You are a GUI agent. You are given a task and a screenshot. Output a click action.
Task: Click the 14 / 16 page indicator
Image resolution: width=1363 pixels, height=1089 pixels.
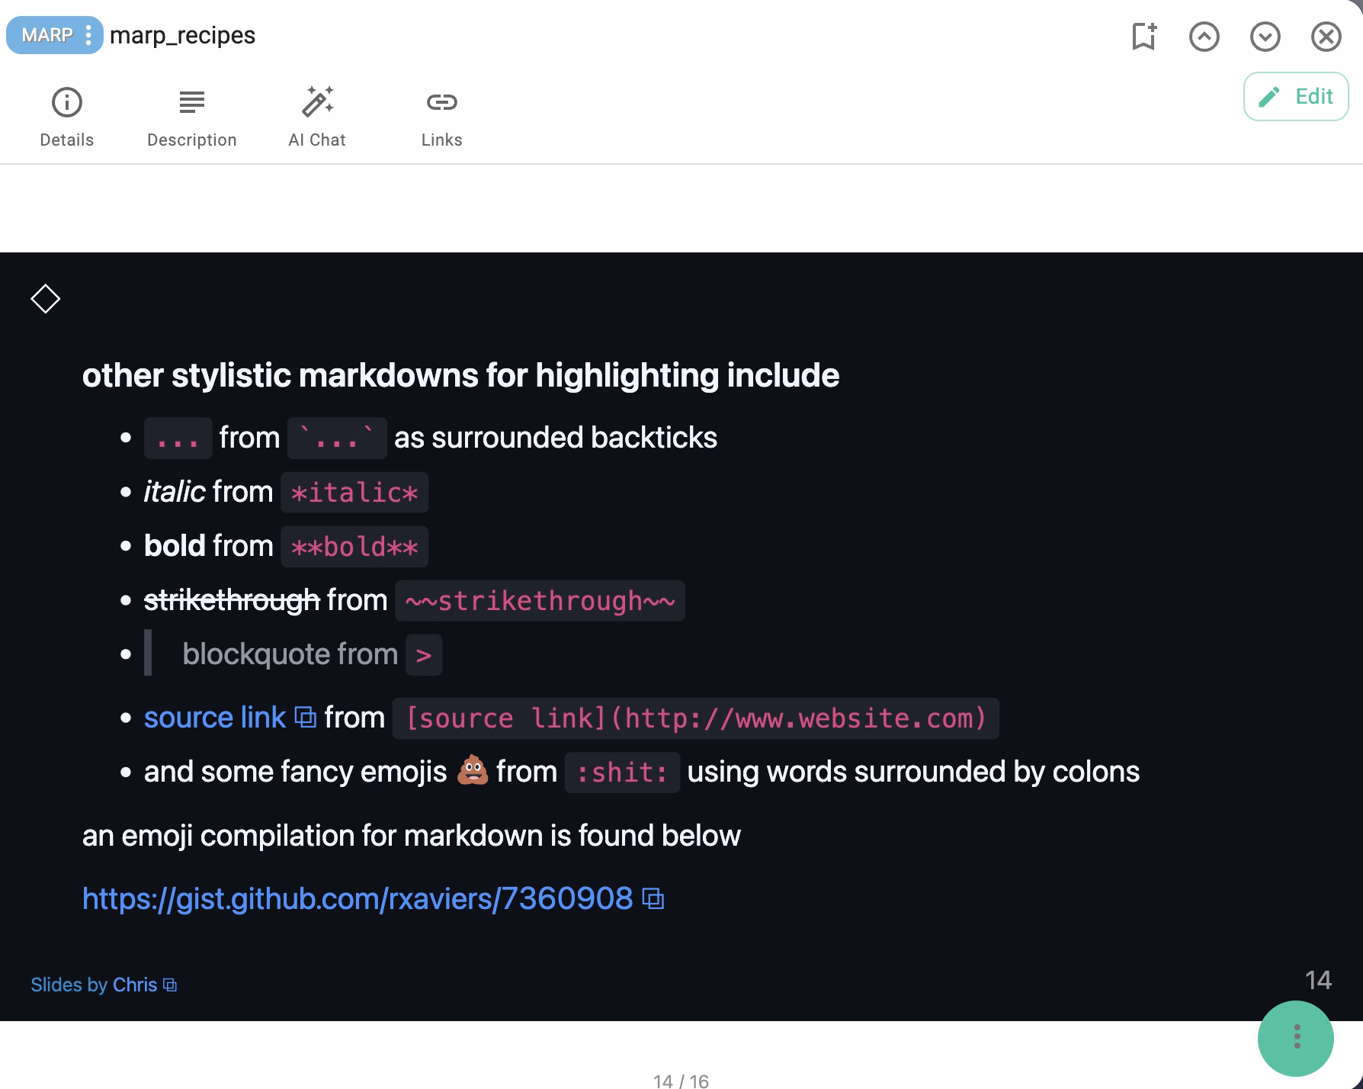(x=681, y=1081)
